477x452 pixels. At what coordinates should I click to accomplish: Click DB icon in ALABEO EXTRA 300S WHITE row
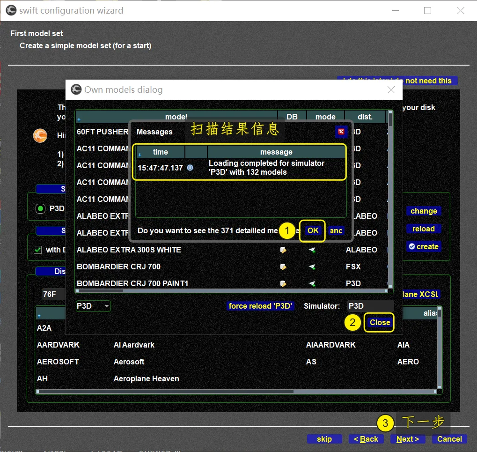[283, 250]
